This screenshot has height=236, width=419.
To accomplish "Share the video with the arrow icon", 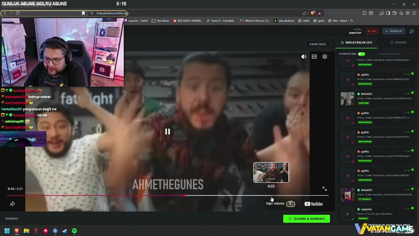I will (x=12, y=204).
